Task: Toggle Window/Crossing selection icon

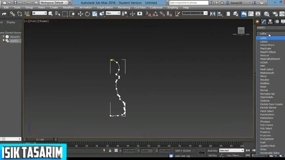Action: click(x=72, y=14)
